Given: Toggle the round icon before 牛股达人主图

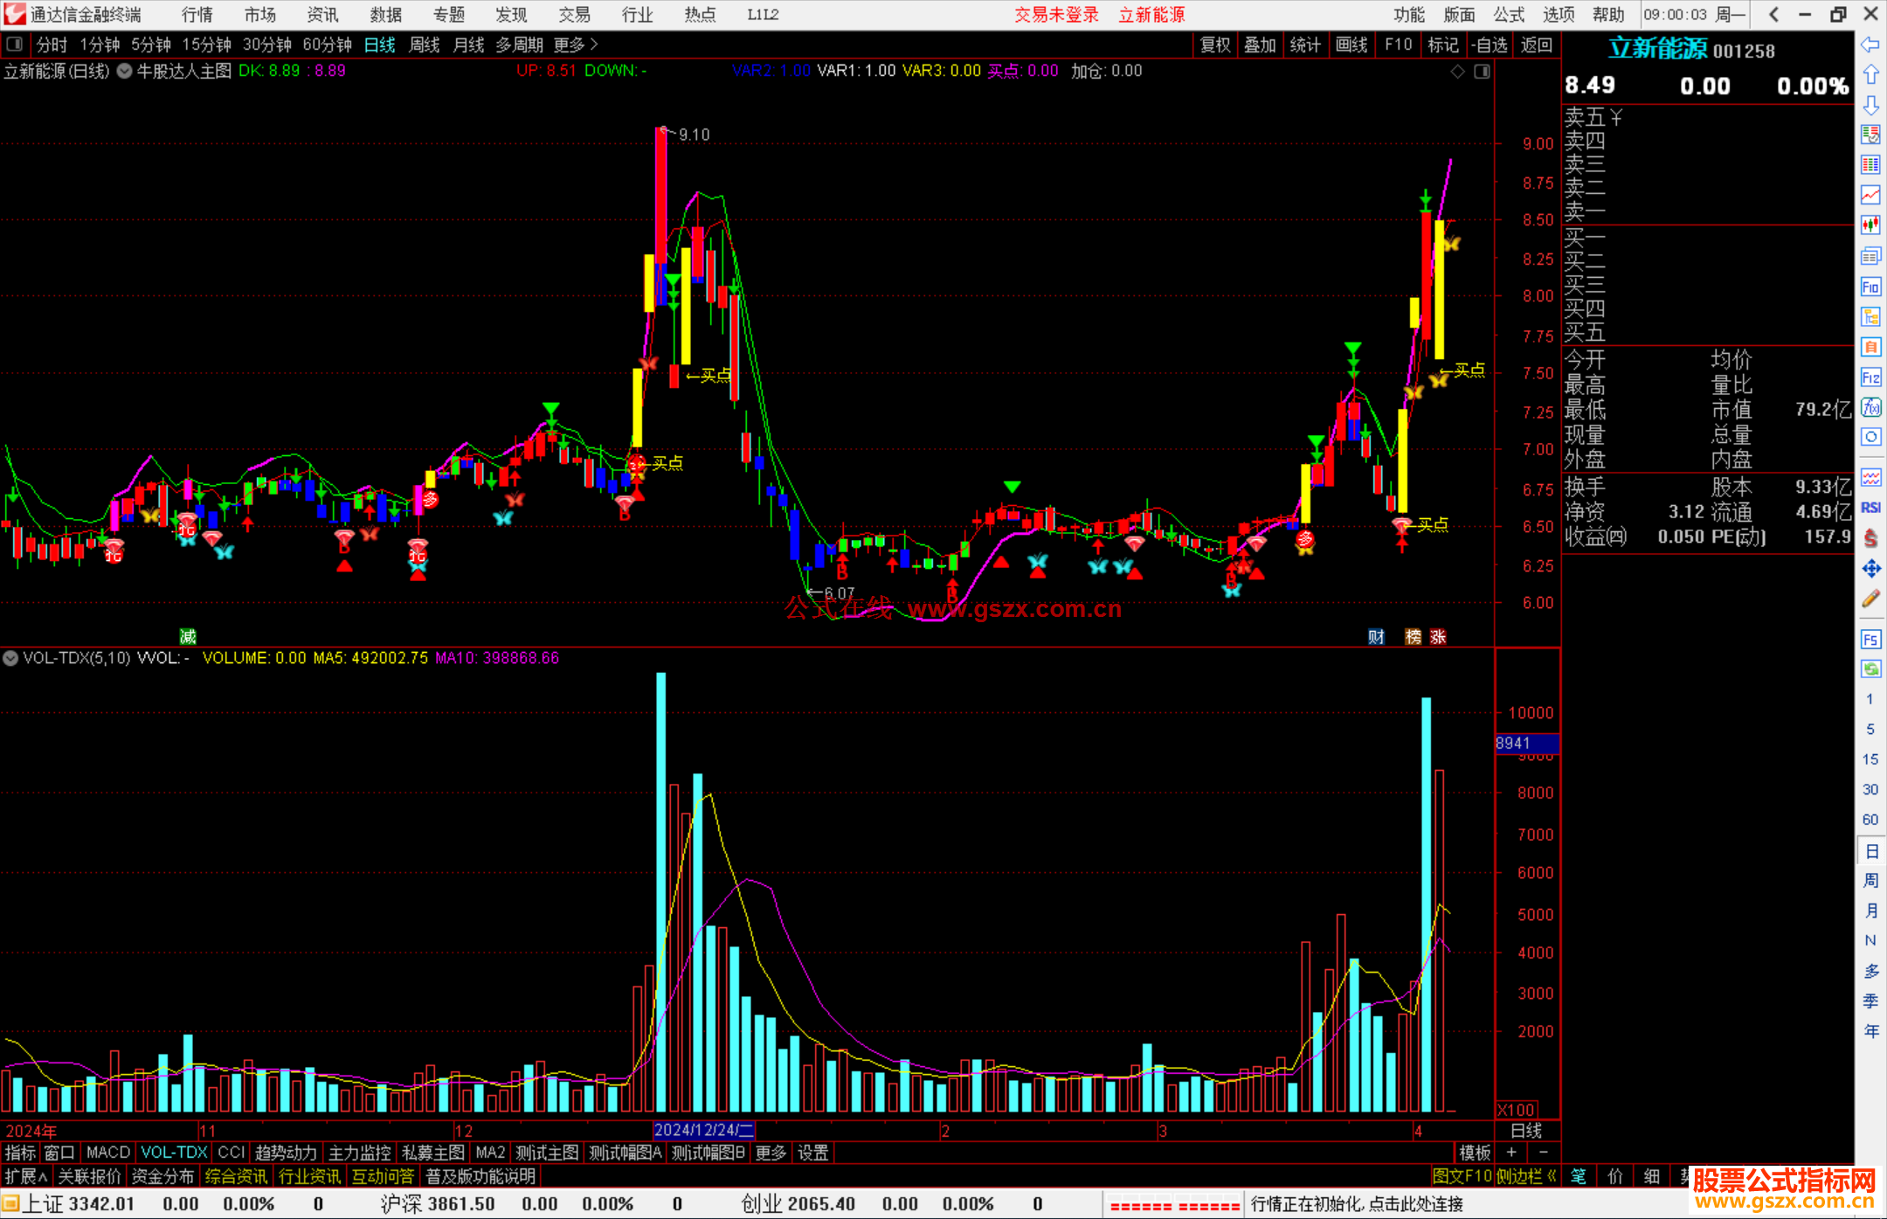Looking at the screenshot, I should click(125, 71).
